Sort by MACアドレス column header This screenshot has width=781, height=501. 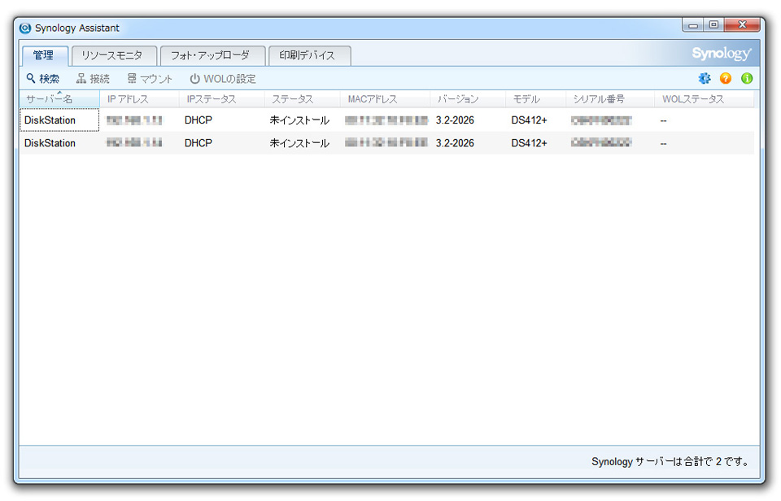coord(385,99)
